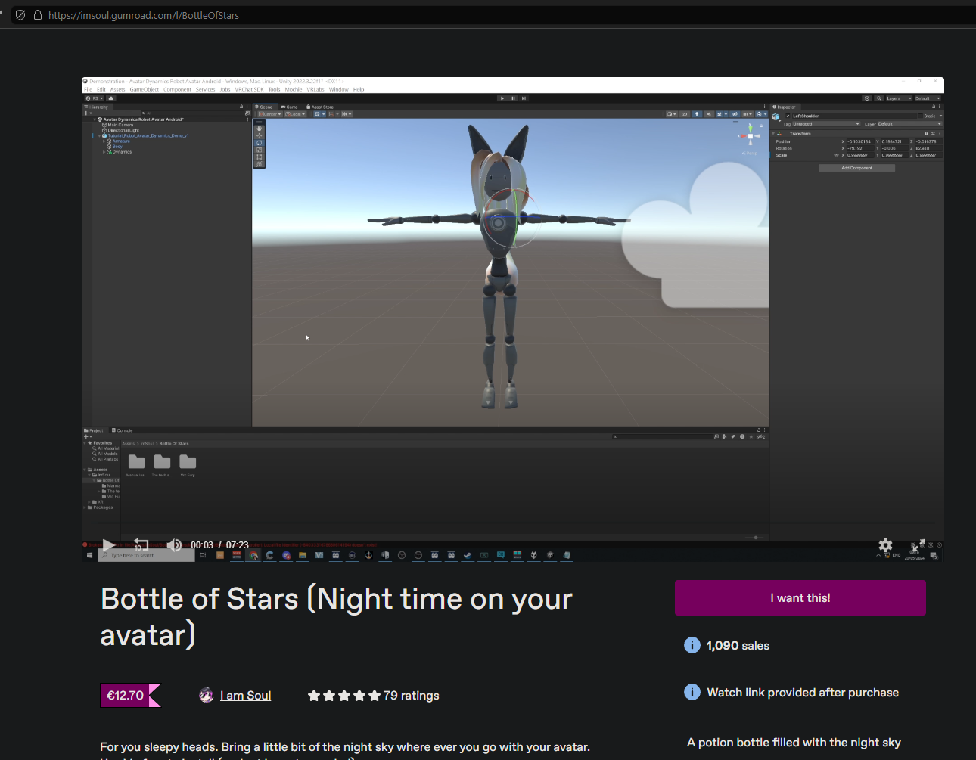Select the Body object in Hierarchy
The width and height of the screenshot is (976, 760).
(117, 147)
